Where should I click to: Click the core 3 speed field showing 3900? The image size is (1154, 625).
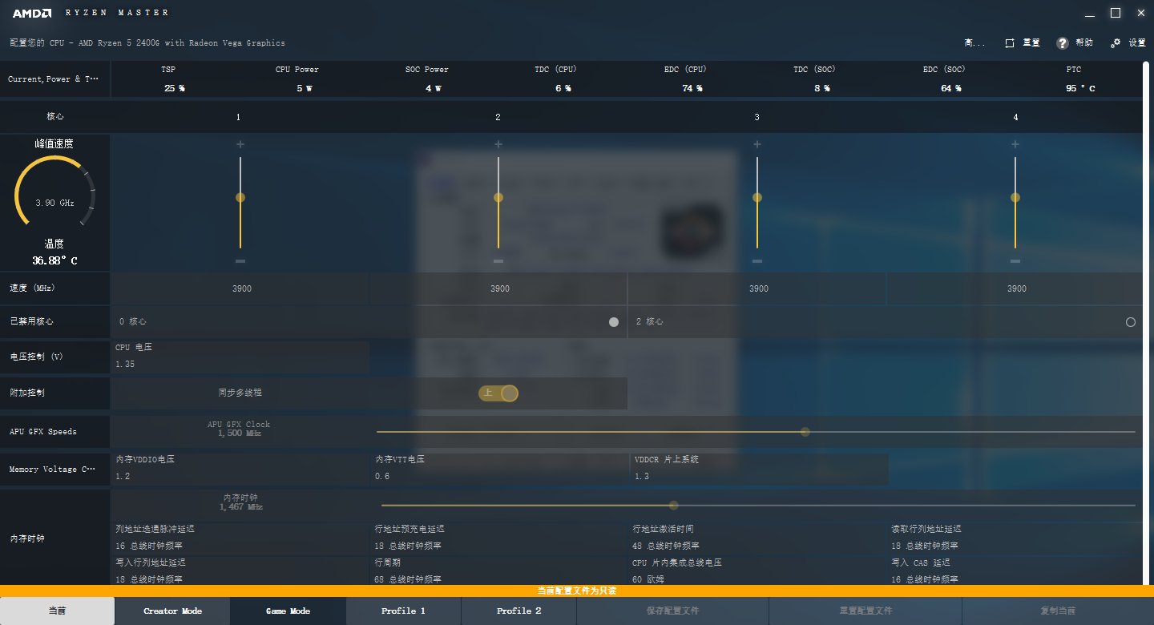pos(757,288)
